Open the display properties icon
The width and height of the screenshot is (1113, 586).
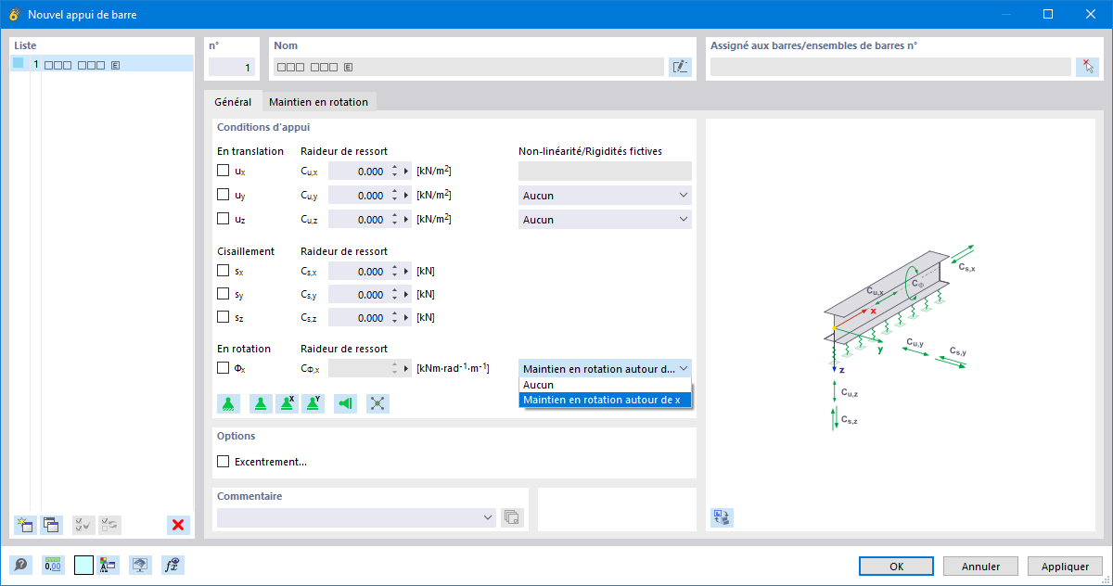(108, 565)
